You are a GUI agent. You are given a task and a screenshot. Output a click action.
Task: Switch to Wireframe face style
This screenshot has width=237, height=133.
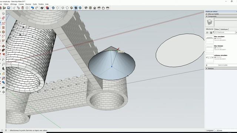pyautogui.click(x=63, y=8)
